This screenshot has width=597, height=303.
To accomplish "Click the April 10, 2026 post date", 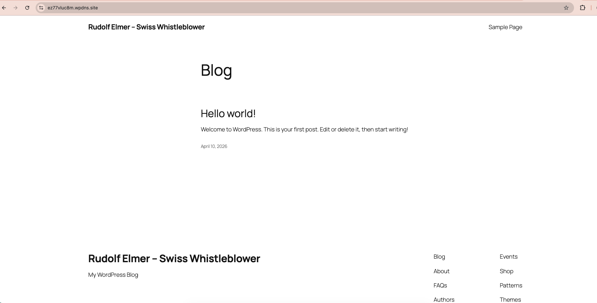I will pyautogui.click(x=214, y=146).
